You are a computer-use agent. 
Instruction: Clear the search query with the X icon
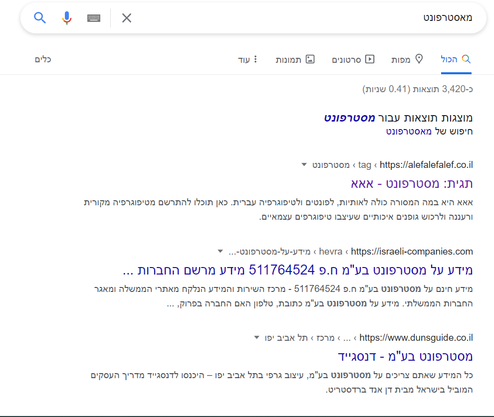coord(127,17)
